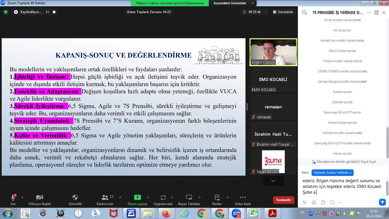Image resolution: width=389 pixels, height=219 pixels.
Task: Click the green encryption shield icon
Action: coord(5,12)
